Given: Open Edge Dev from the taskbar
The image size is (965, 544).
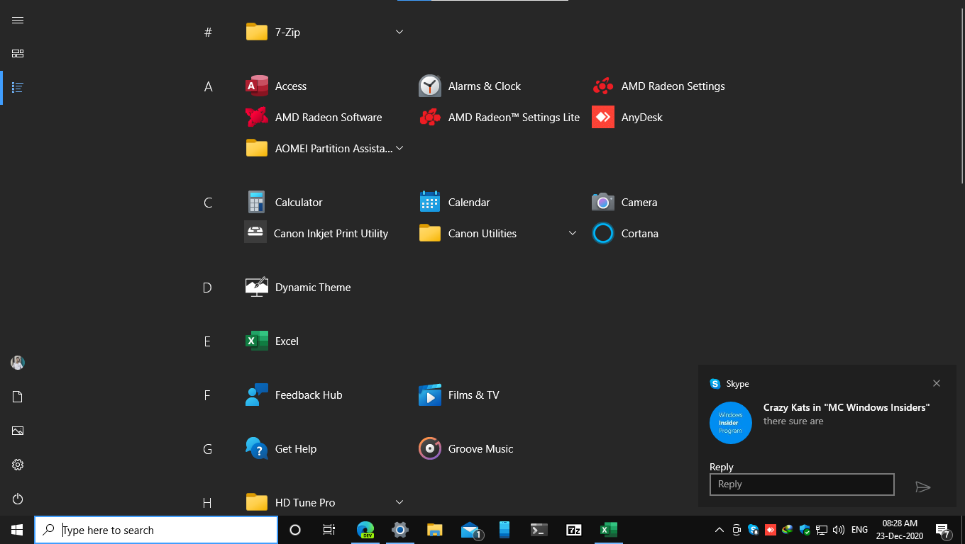Looking at the screenshot, I should pyautogui.click(x=365, y=530).
